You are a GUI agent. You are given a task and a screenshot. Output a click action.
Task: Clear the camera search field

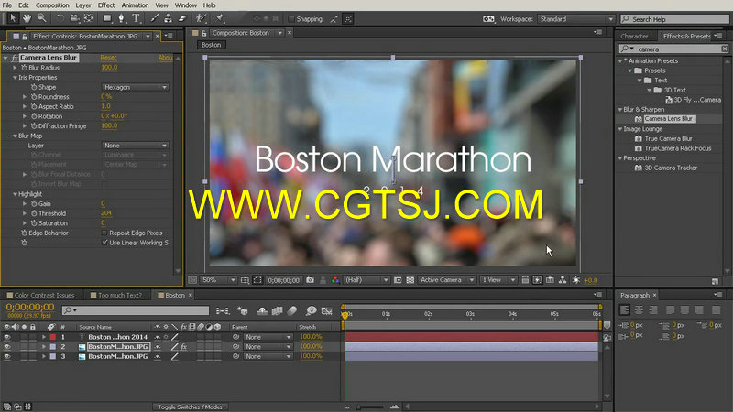pyautogui.click(x=724, y=49)
